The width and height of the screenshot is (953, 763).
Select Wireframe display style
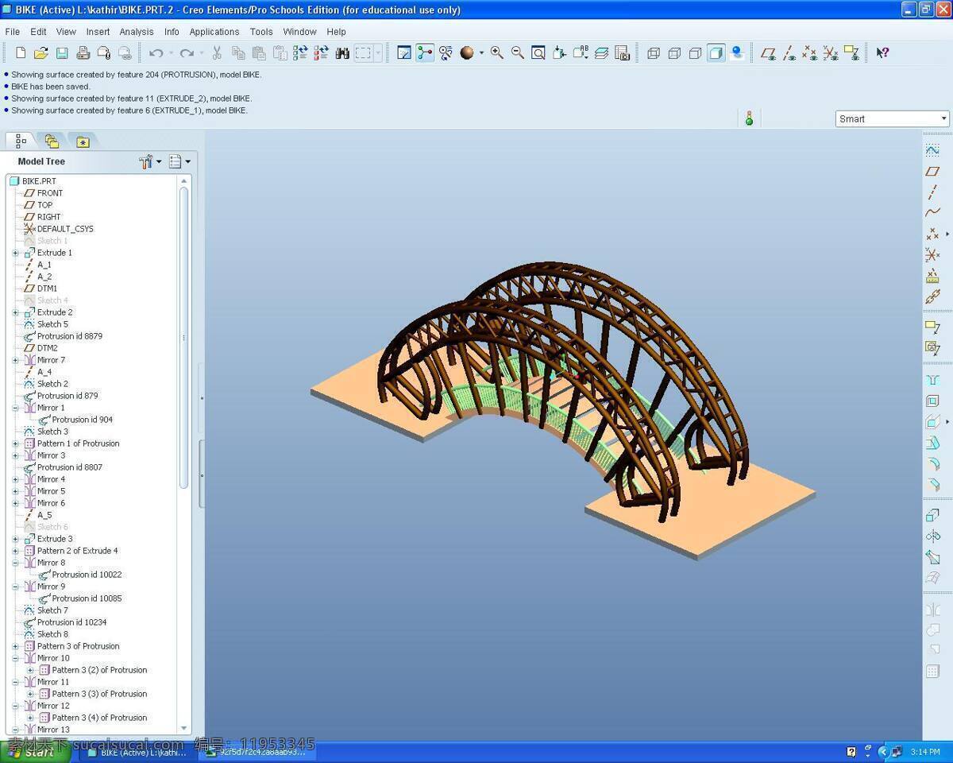pos(654,53)
